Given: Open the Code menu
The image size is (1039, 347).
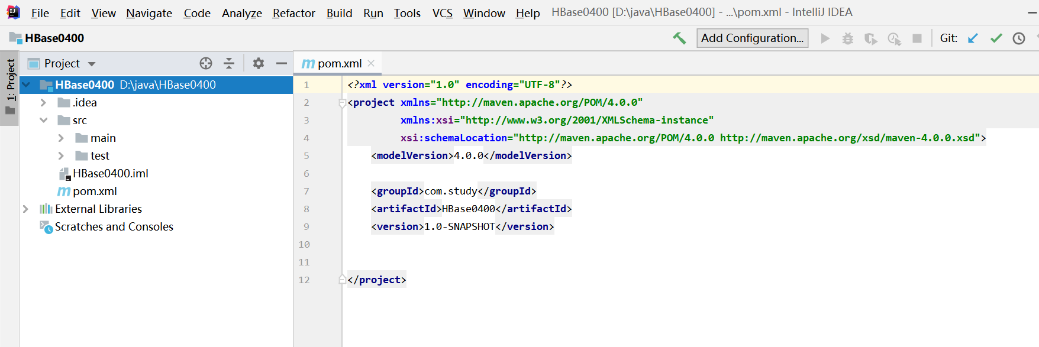Looking at the screenshot, I should coord(197,13).
